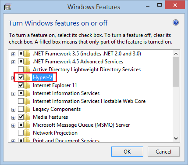Toggle the .NET Framework 4.5 Advanced Services checkbox
Image resolution: width=188 pixels, height=165 pixels.
coord(21,61)
